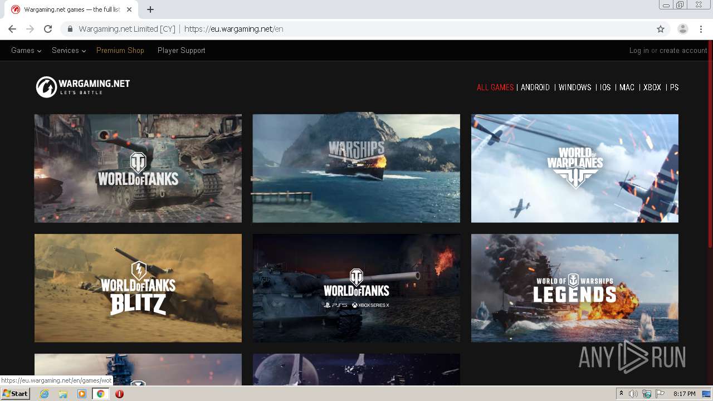Expand the Services dropdown menu
The height and width of the screenshot is (401, 713).
(69, 50)
